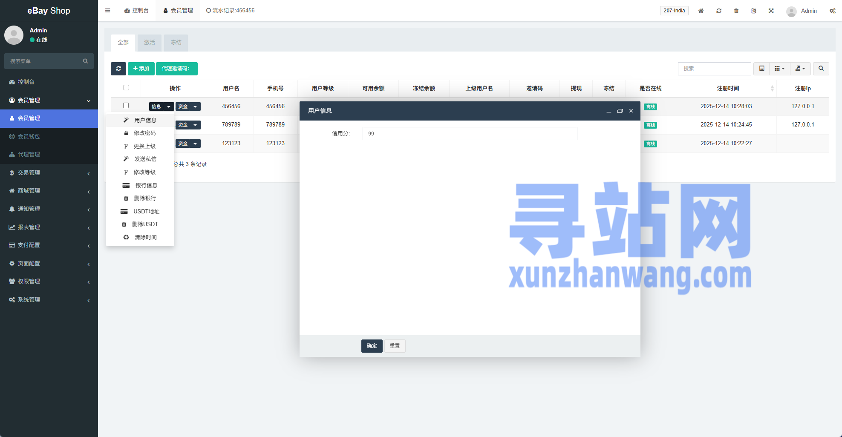Image resolution: width=842 pixels, height=437 pixels.
Task: Select 修改密码 from the dropdown menu
Action: (x=144, y=133)
